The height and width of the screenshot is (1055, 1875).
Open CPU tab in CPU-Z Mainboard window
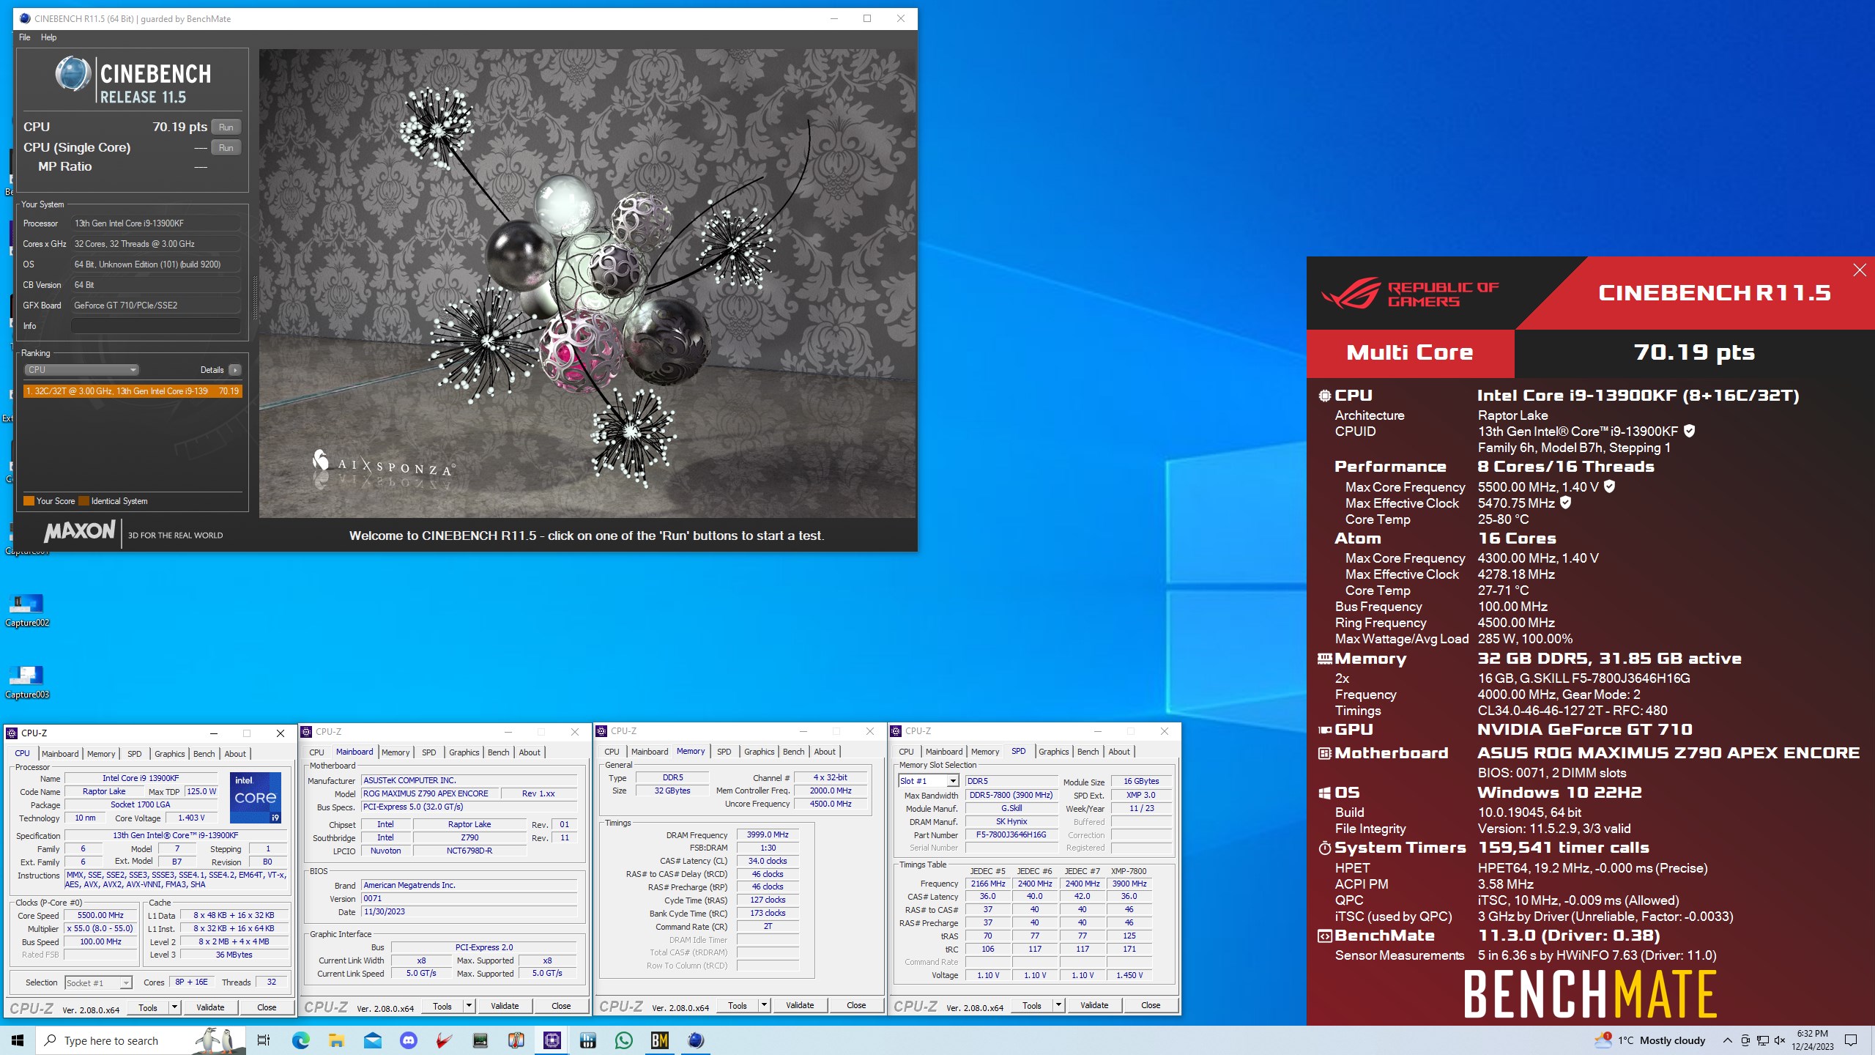coord(316,752)
